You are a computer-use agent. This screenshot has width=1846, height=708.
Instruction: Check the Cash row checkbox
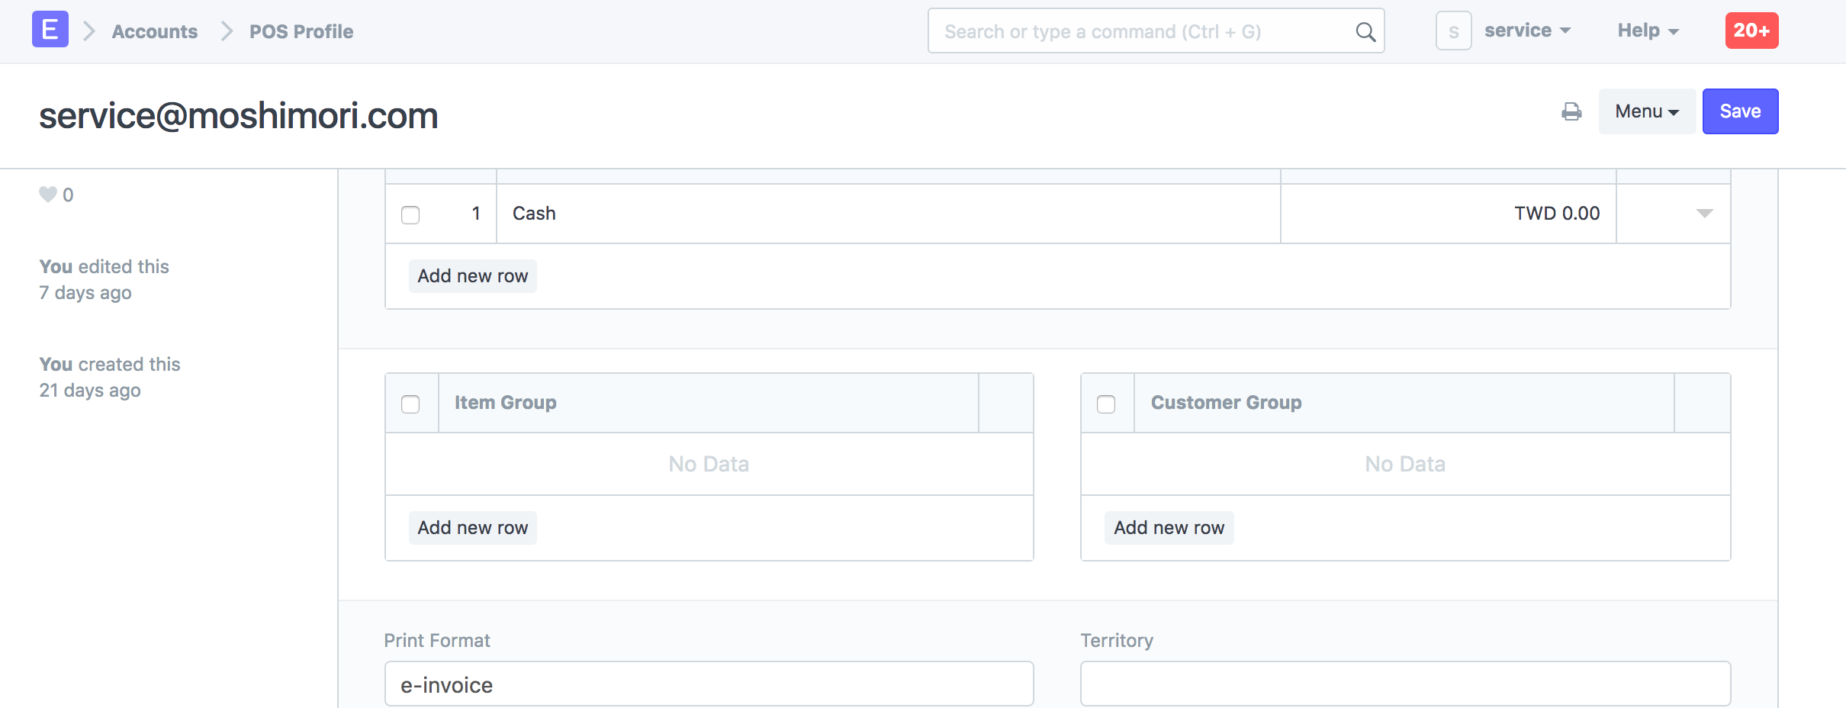click(x=410, y=215)
